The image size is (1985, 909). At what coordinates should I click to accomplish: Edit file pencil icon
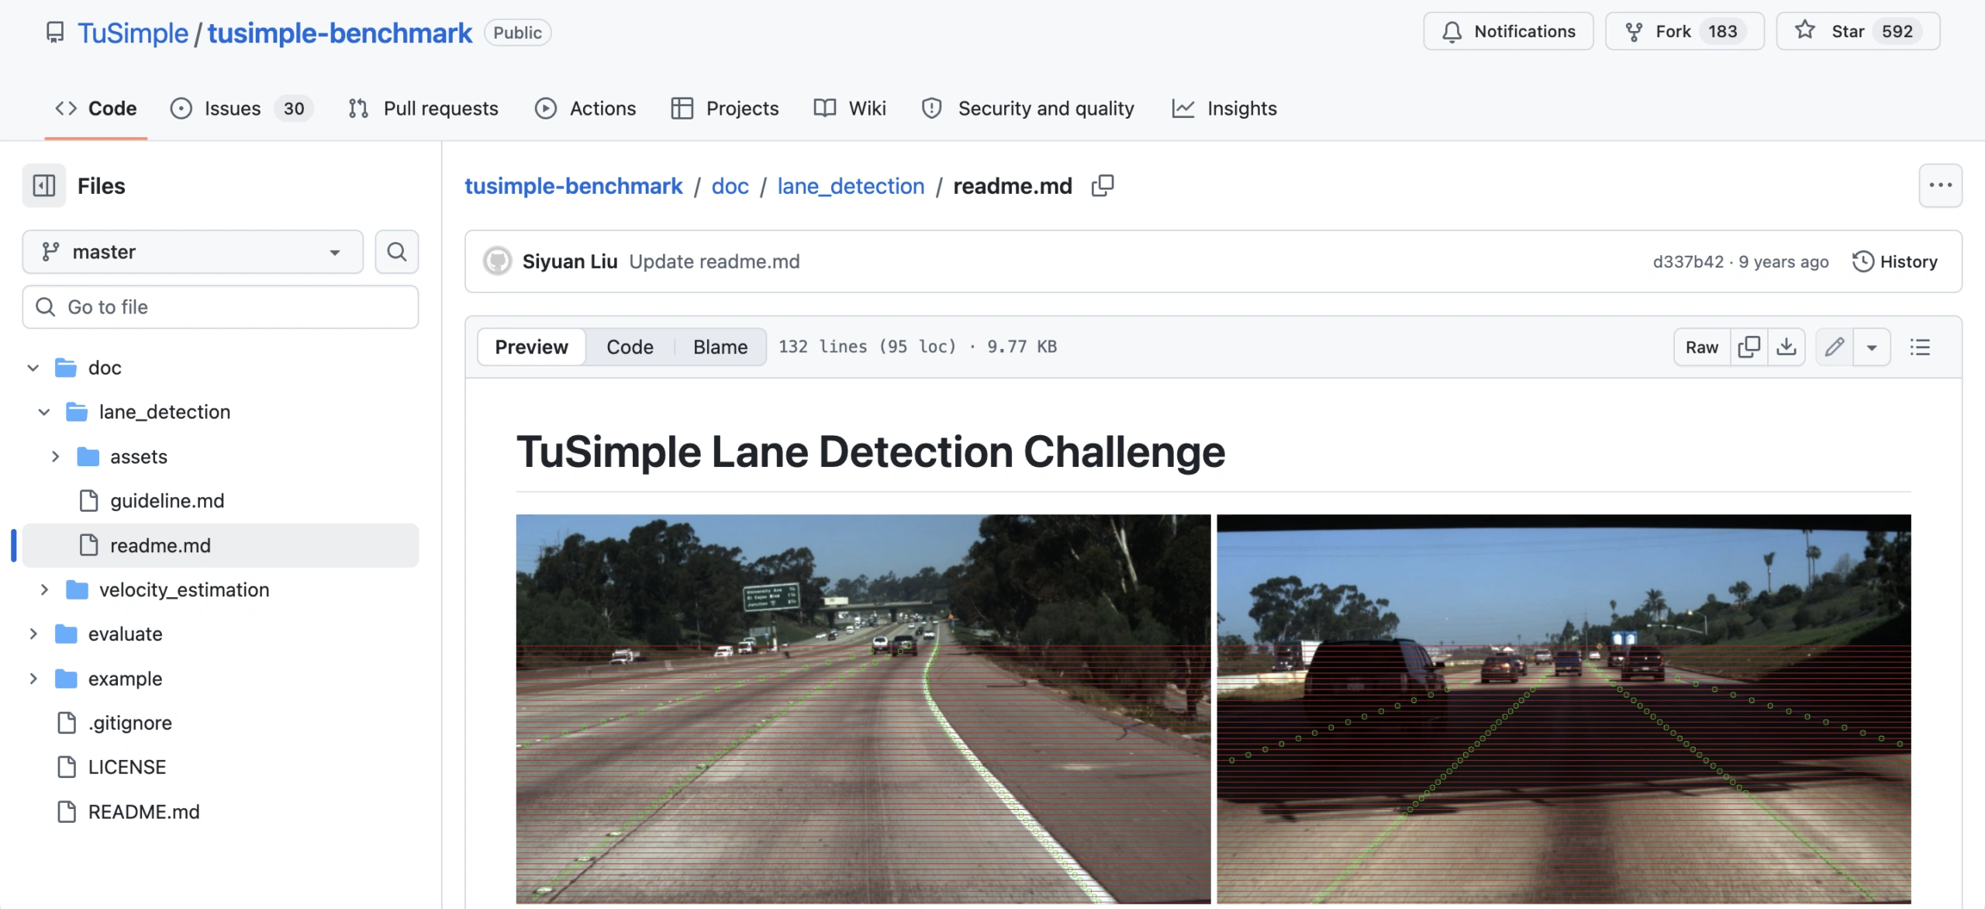tap(1835, 347)
